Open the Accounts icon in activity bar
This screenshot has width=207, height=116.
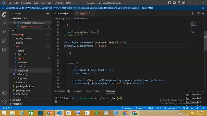(x=4, y=93)
